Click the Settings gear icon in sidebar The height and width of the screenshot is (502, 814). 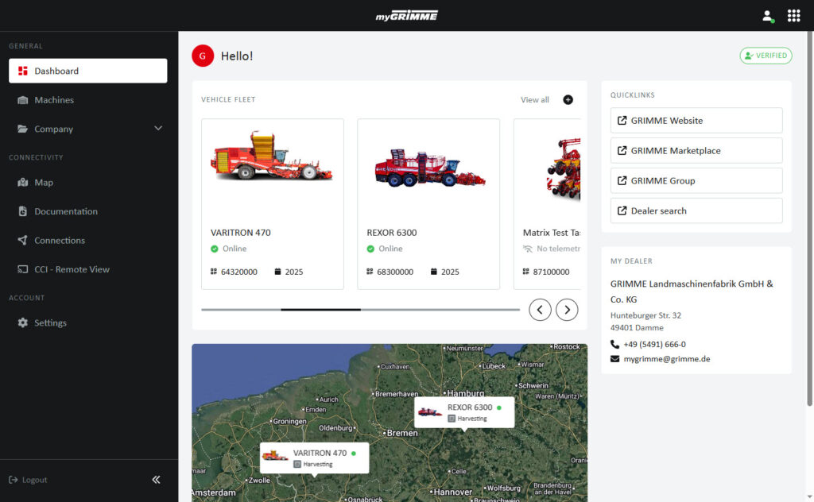[x=22, y=323]
